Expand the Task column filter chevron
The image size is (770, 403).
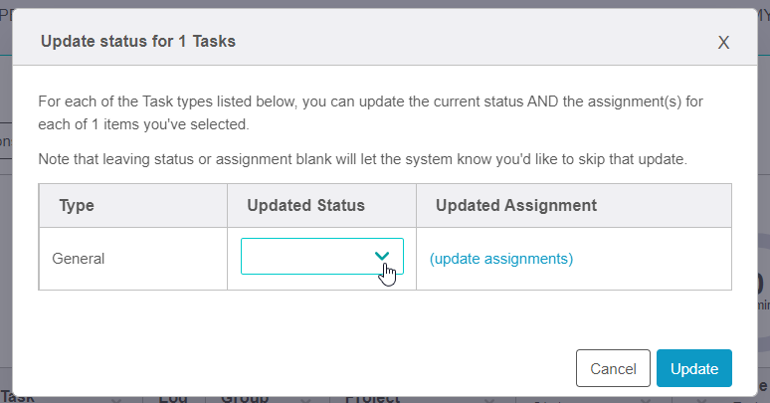pyautogui.click(x=116, y=400)
